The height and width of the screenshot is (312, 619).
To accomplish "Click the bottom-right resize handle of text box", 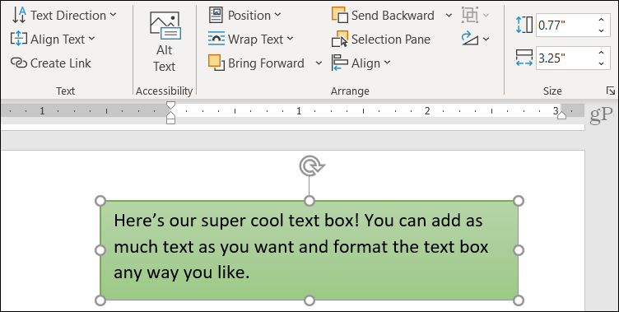I will tap(519, 300).
